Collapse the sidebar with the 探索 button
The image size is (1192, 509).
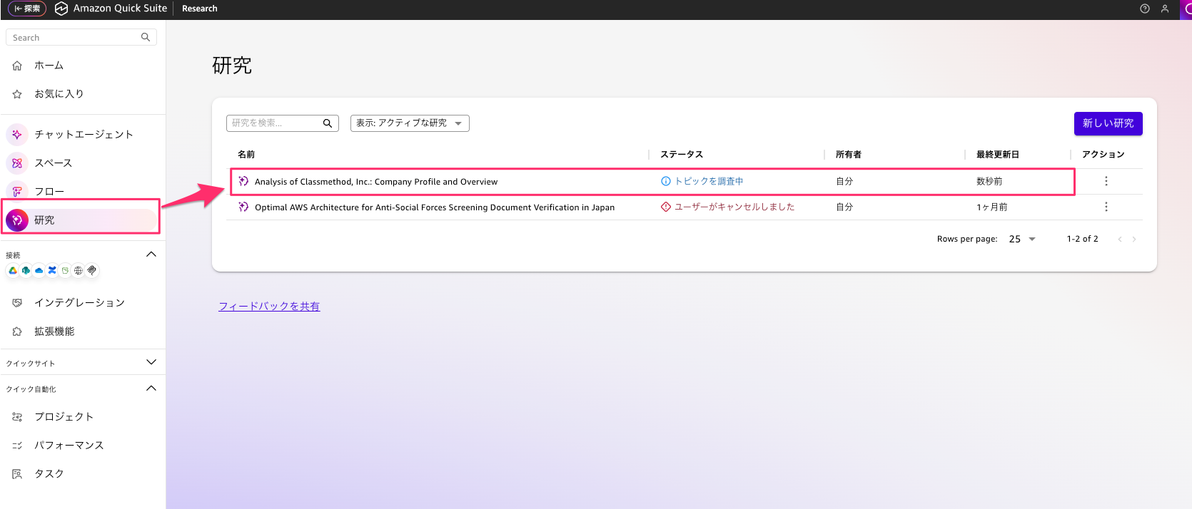coord(27,9)
